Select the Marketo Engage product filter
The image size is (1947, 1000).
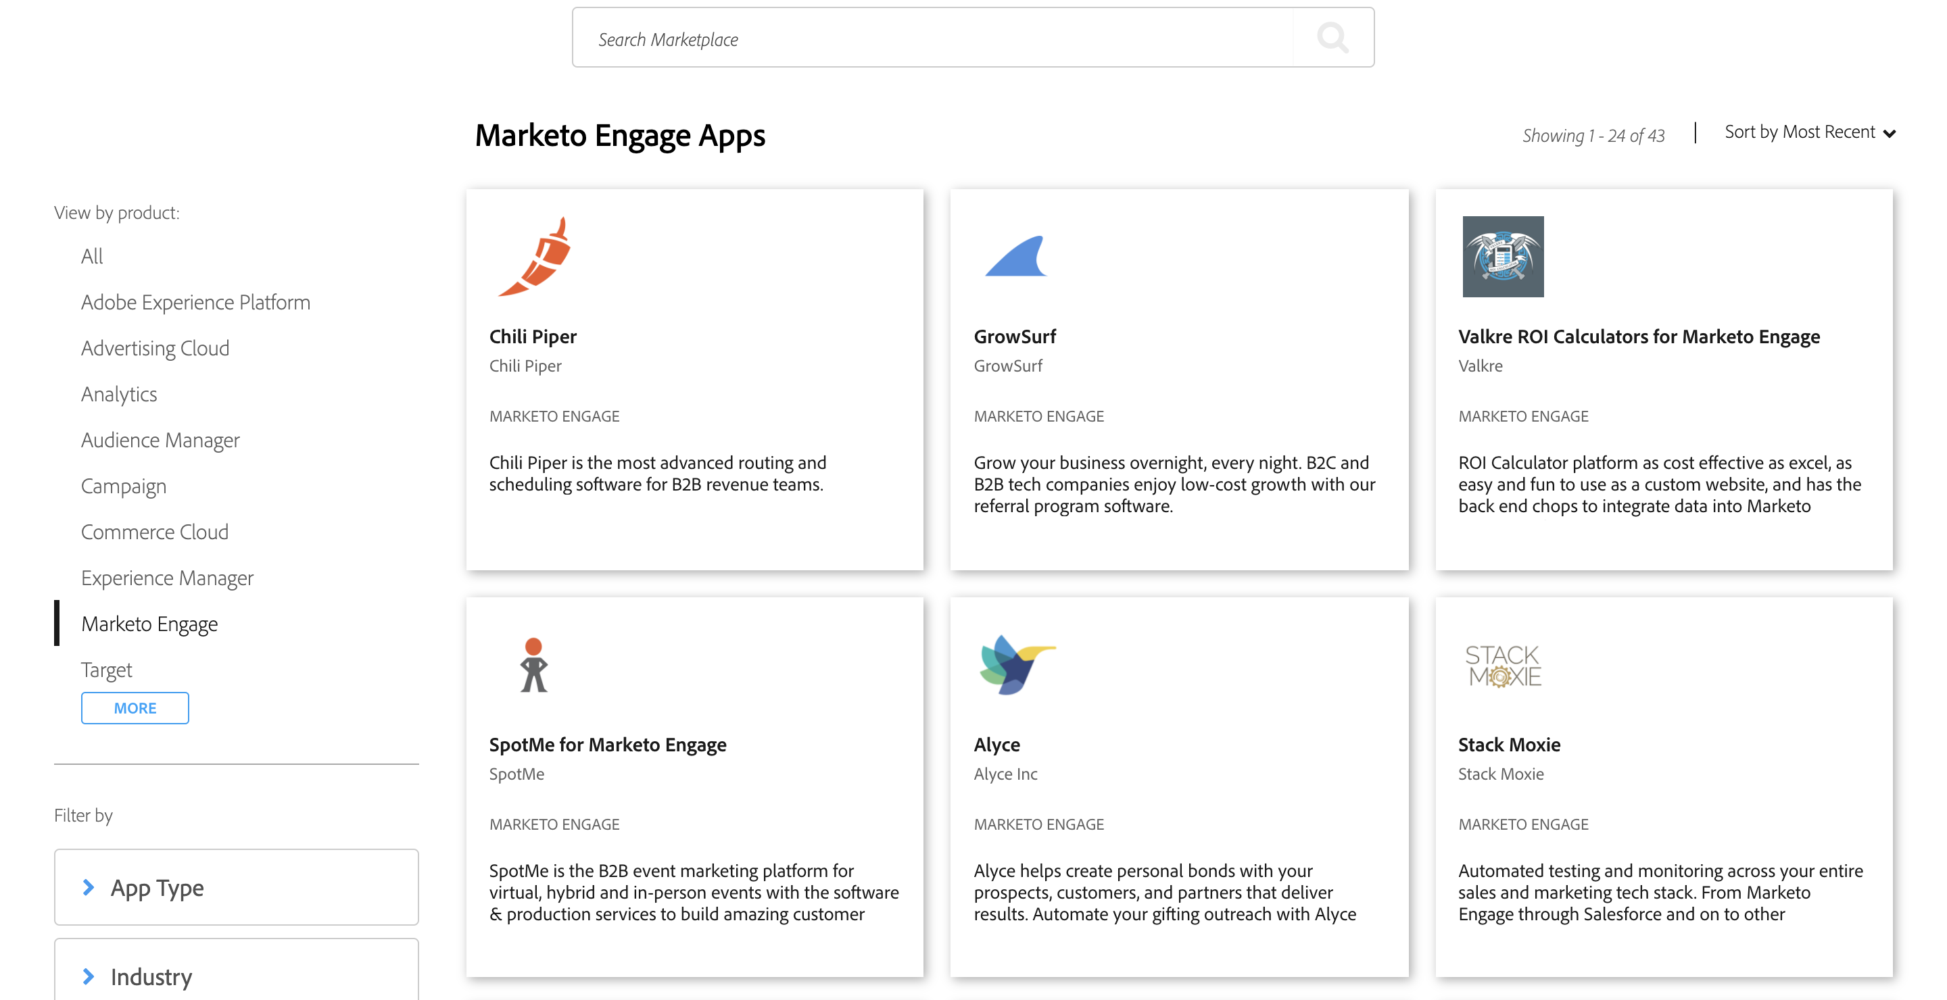149,624
